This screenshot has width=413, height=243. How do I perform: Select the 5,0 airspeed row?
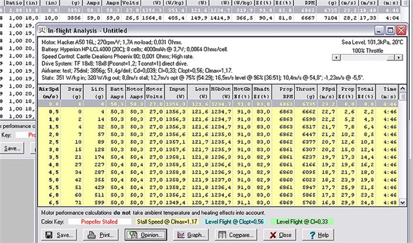click(219, 180)
